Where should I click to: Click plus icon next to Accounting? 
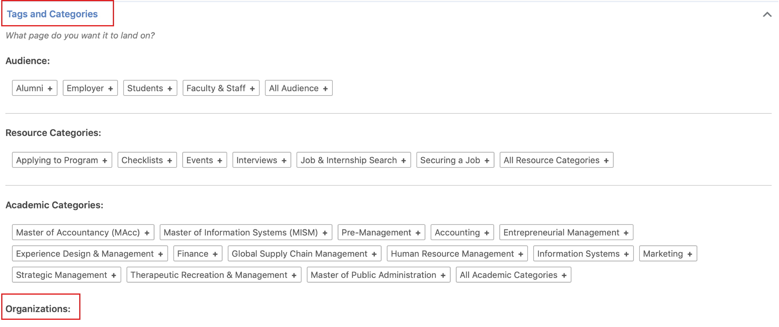[486, 233]
